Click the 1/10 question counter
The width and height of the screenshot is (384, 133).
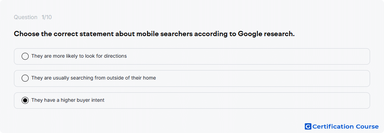coord(46,17)
